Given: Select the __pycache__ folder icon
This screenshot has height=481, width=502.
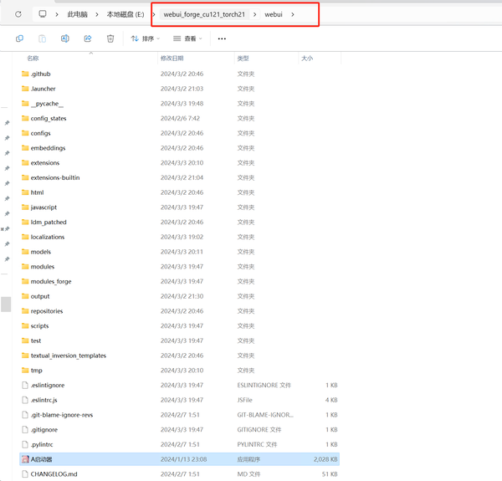Looking at the screenshot, I should [25, 104].
